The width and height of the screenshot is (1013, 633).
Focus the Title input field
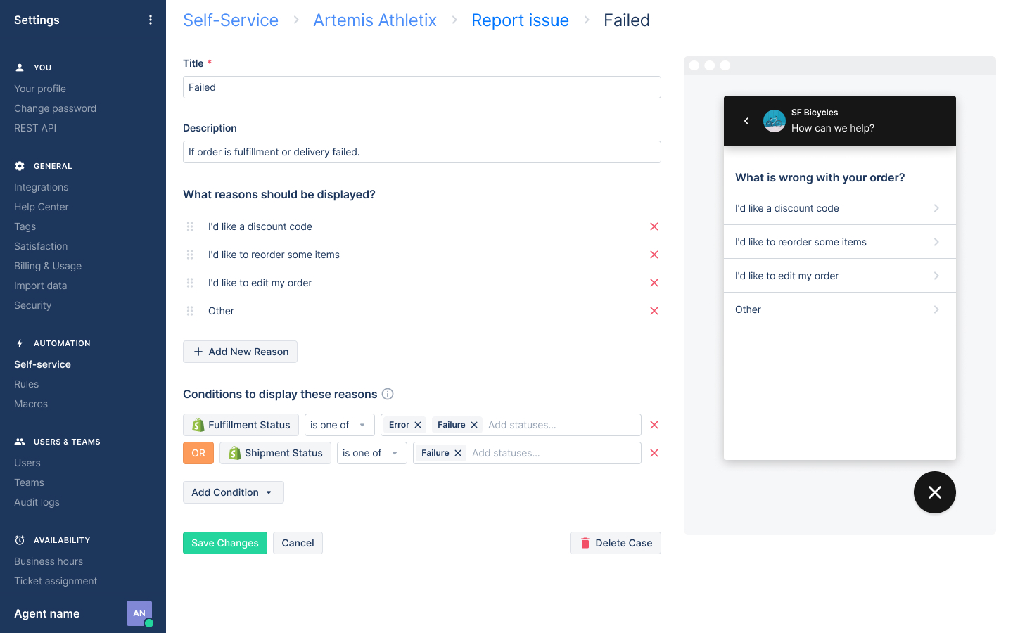(x=422, y=87)
